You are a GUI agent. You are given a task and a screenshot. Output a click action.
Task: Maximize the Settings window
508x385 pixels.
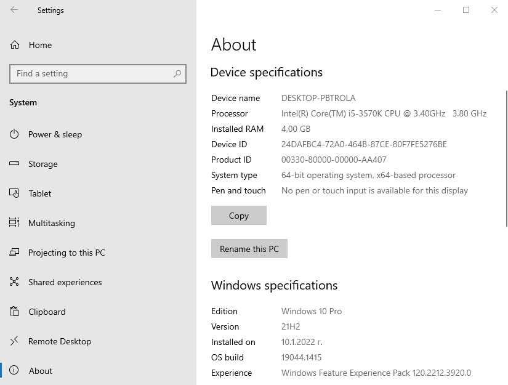click(466, 10)
